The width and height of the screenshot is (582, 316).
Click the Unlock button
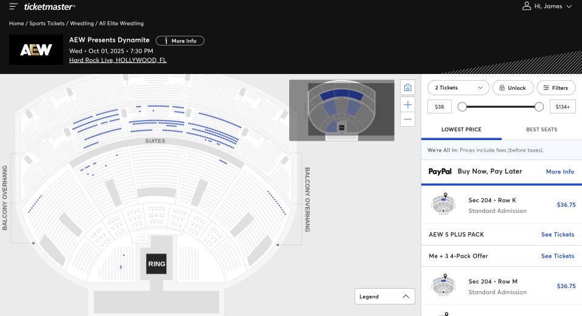(513, 88)
